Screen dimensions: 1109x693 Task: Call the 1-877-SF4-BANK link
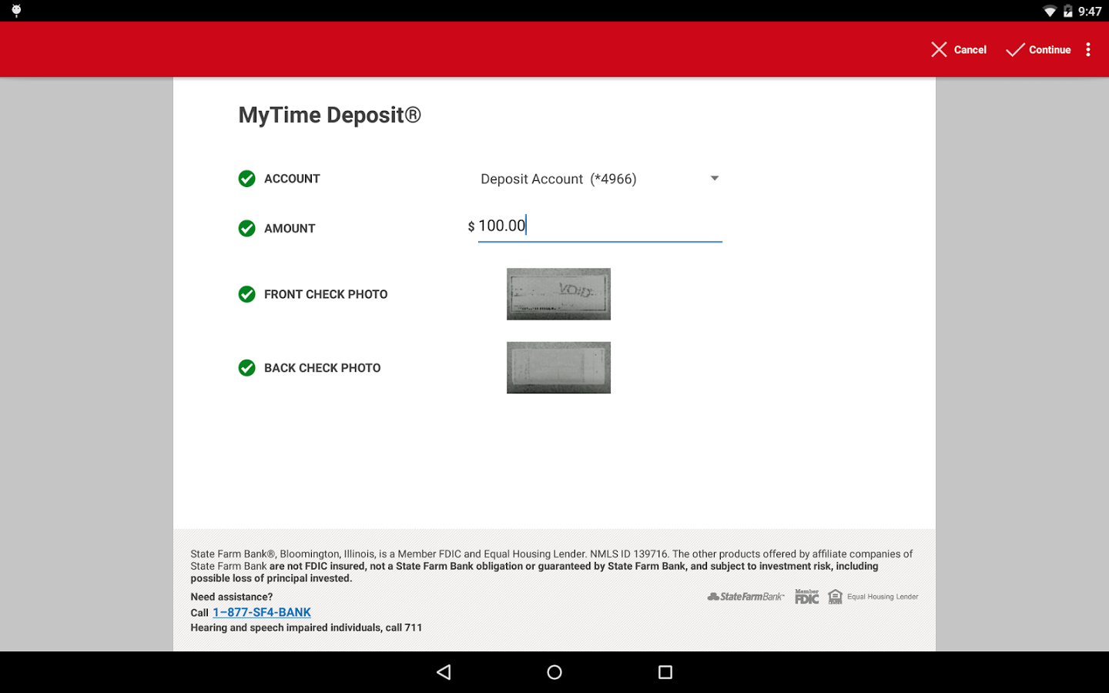[262, 612]
